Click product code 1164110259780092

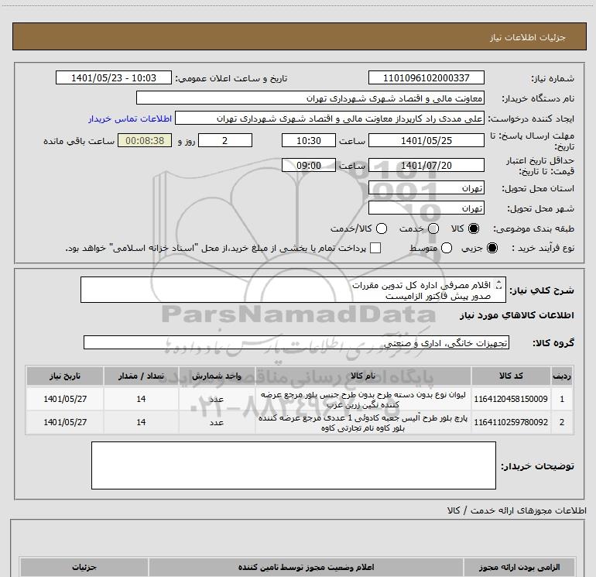coord(511,422)
